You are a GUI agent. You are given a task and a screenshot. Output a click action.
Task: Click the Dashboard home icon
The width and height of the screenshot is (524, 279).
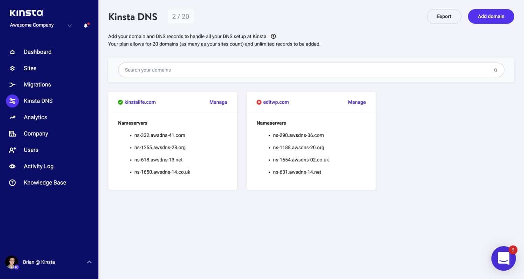12,52
